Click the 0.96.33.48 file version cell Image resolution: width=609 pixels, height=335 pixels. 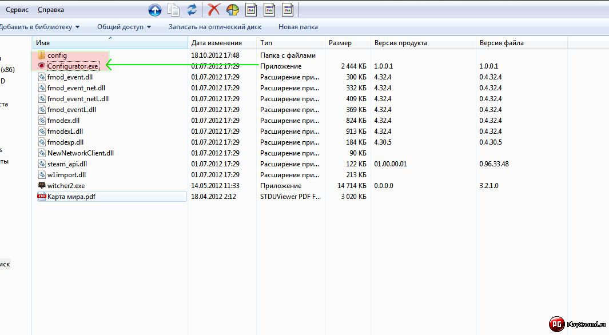[494, 164]
